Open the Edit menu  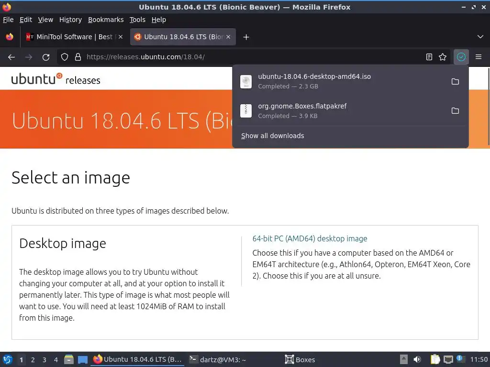pyautogui.click(x=26, y=20)
